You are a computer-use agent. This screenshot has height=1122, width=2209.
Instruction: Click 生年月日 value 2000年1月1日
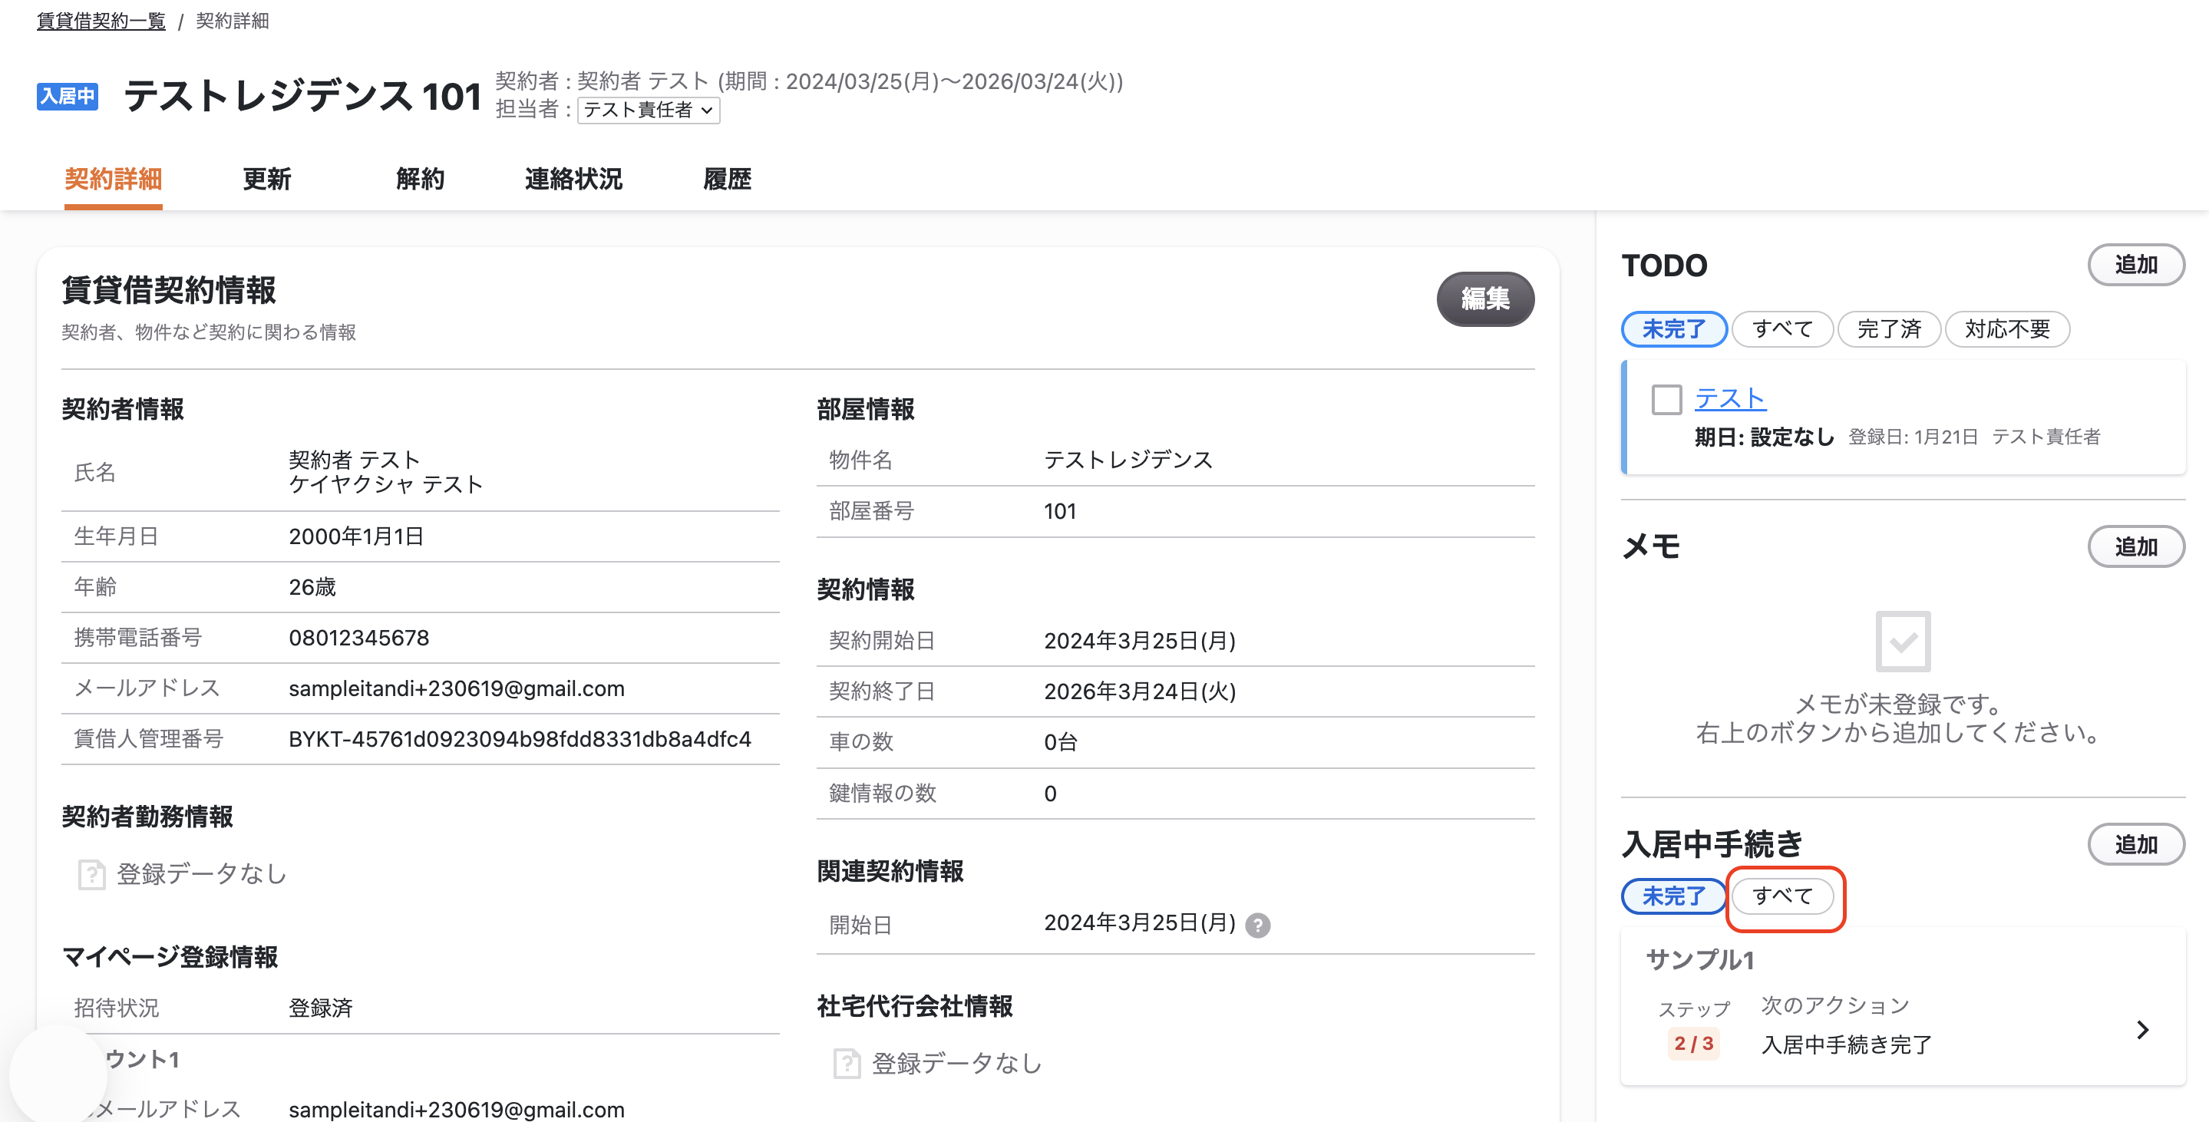(356, 536)
